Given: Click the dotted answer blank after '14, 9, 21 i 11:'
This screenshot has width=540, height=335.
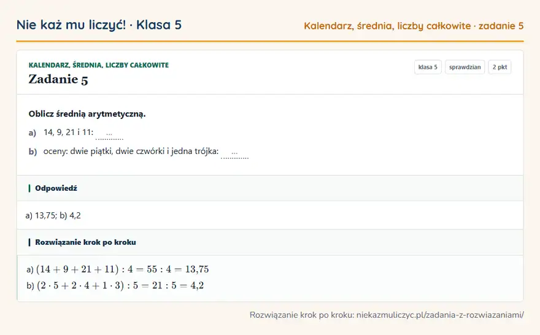Looking at the screenshot, I should [x=109, y=134].
